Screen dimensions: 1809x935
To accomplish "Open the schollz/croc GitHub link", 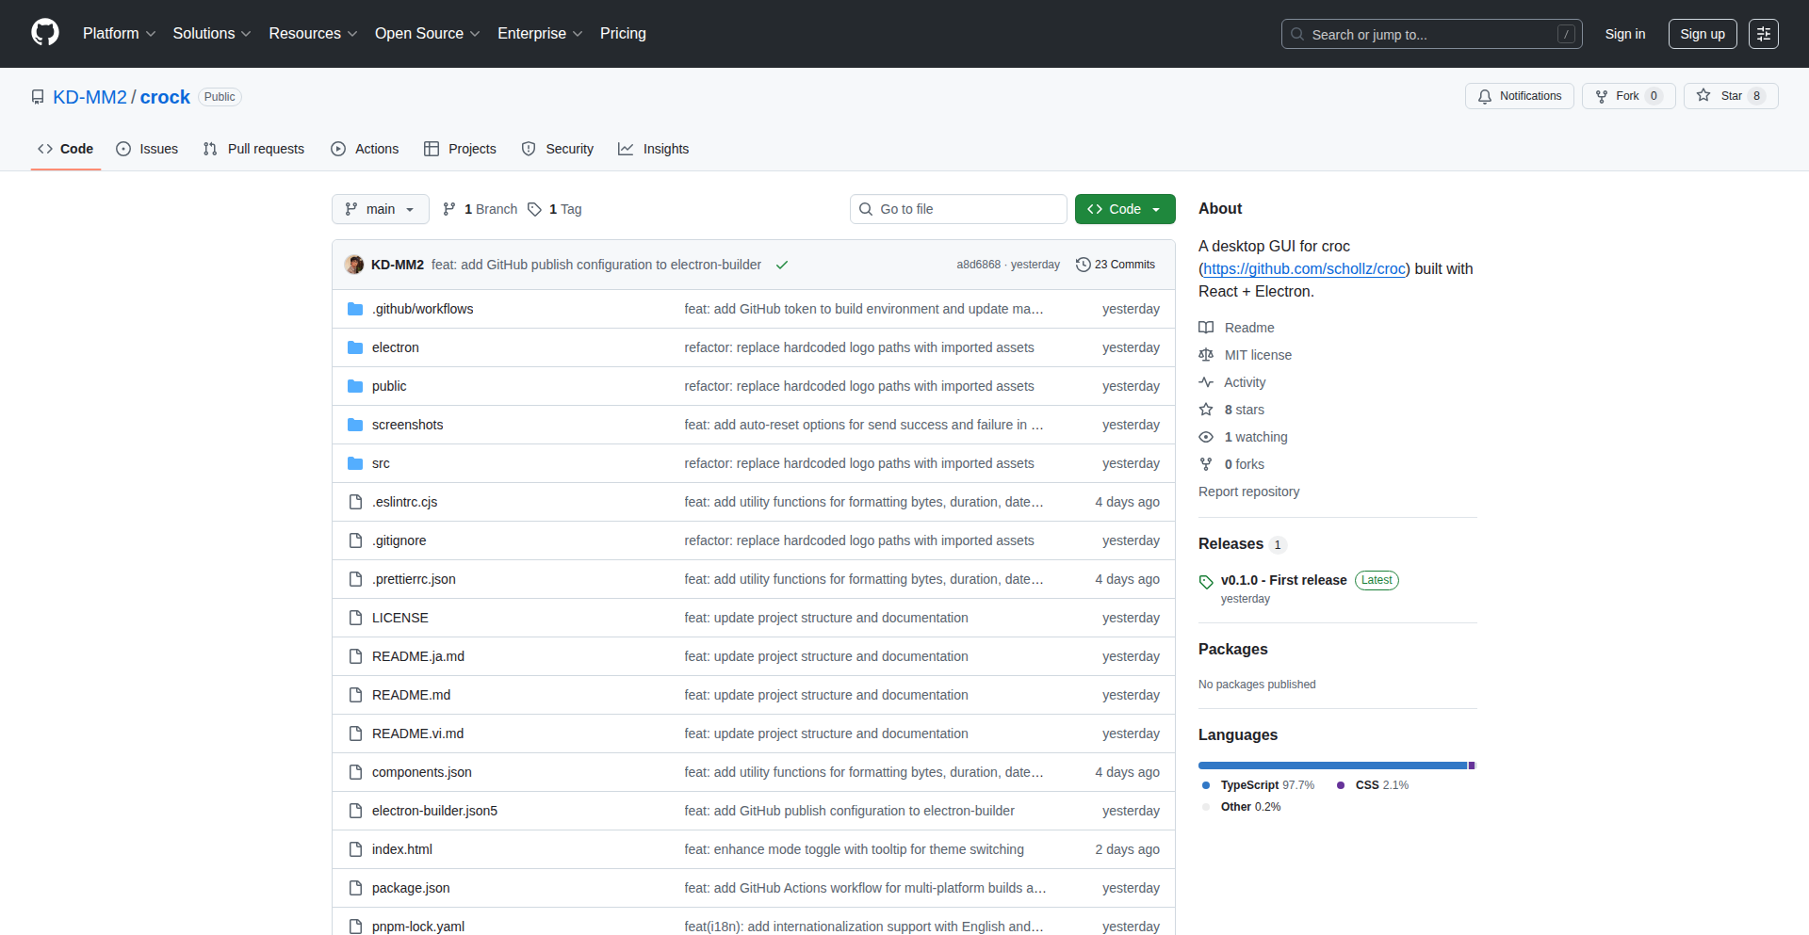I will 1304,268.
